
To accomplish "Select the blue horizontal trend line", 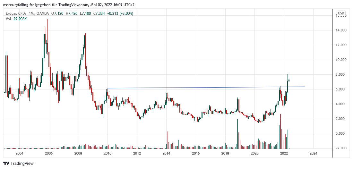I will (x=205, y=87).
